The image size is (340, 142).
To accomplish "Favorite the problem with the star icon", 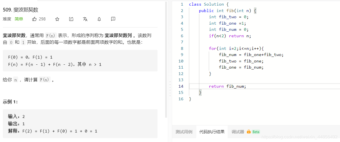I will pos(57,19).
